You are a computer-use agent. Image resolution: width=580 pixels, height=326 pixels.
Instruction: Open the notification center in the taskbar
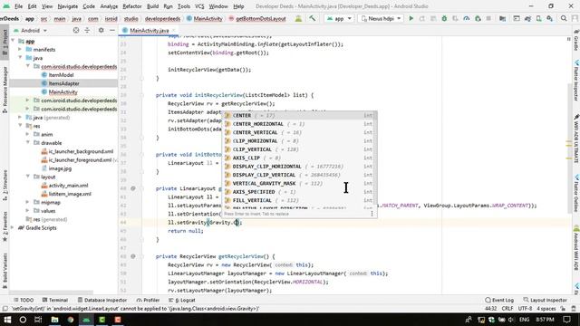click(566, 320)
